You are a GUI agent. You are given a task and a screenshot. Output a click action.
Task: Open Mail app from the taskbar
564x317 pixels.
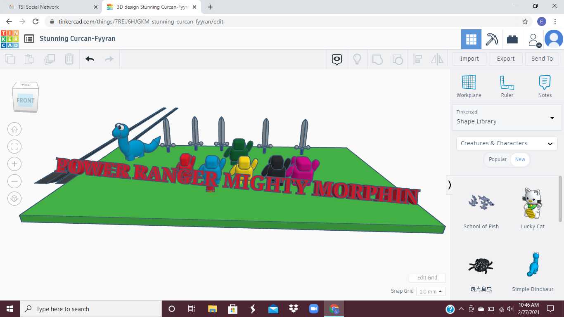coord(273,309)
